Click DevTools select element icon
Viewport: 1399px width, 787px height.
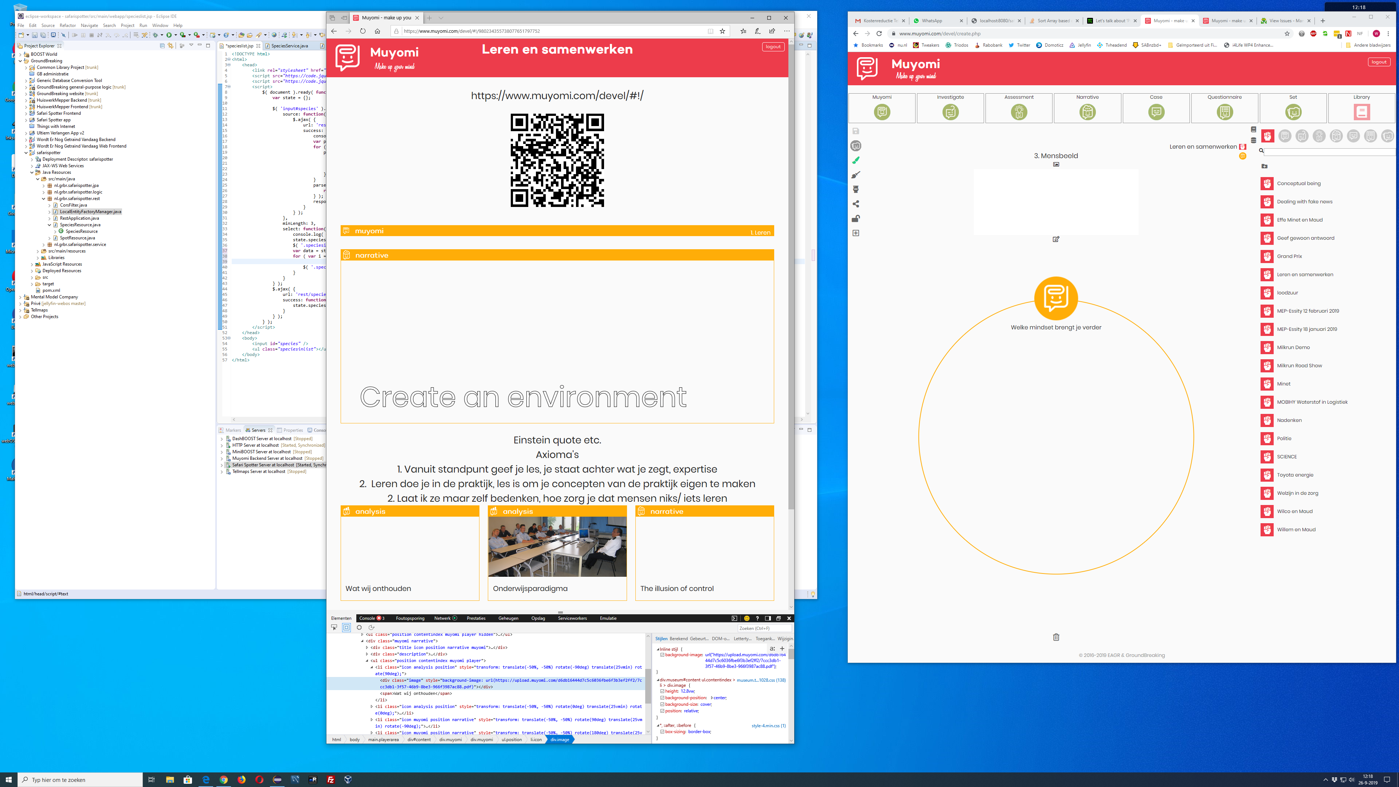point(334,627)
